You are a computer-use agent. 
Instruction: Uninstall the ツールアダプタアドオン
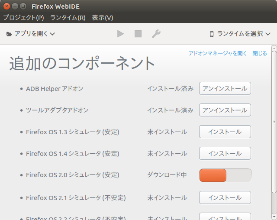pyautogui.click(x=225, y=110)
